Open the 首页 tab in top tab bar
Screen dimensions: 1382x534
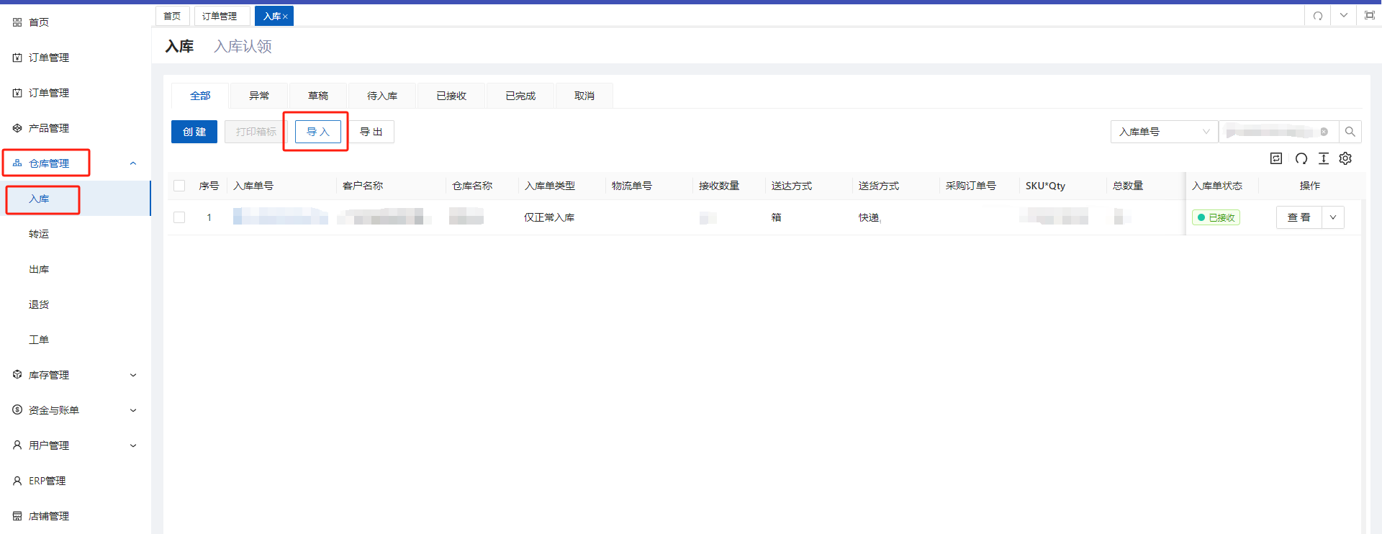[x=173, y=16]
